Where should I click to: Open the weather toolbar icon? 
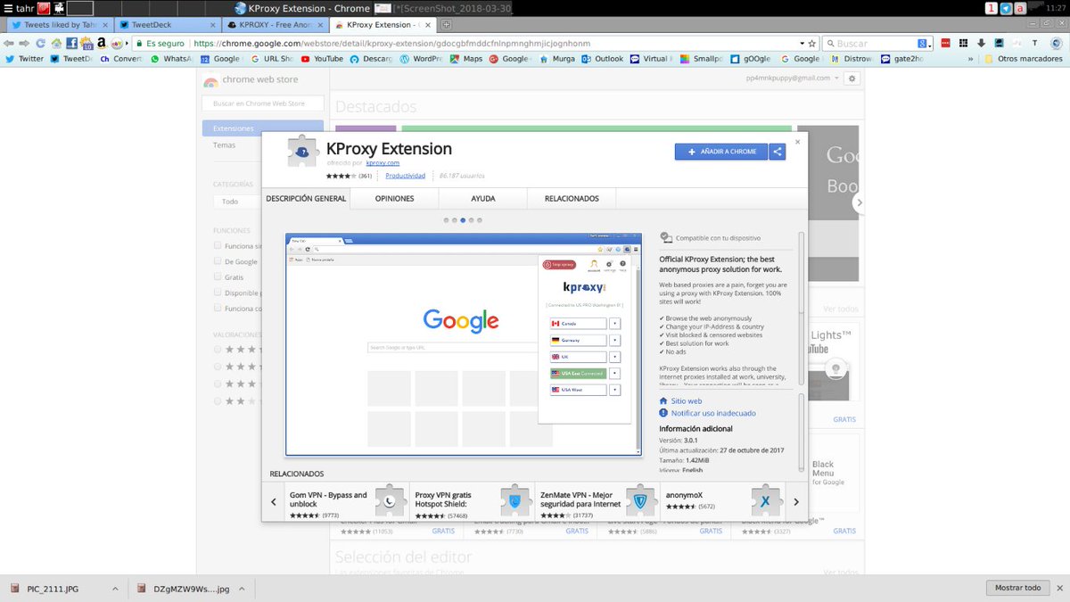tap(86, 44)
